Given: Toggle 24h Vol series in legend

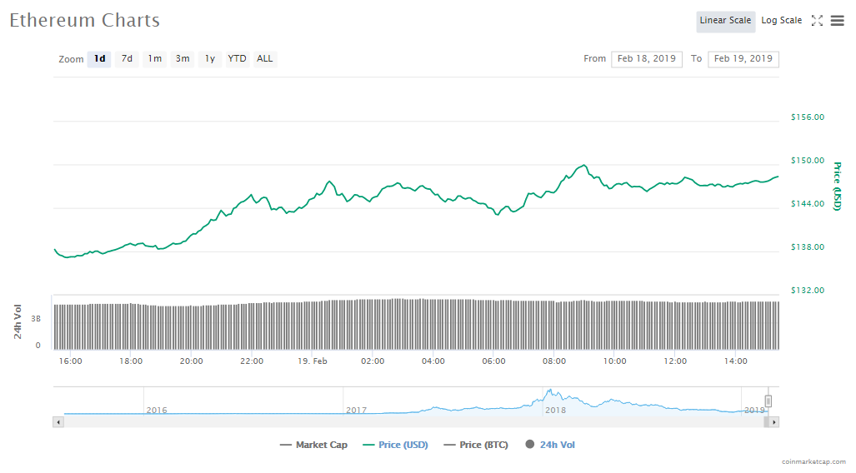Looking at the screenshot, I should click(550, 445).
